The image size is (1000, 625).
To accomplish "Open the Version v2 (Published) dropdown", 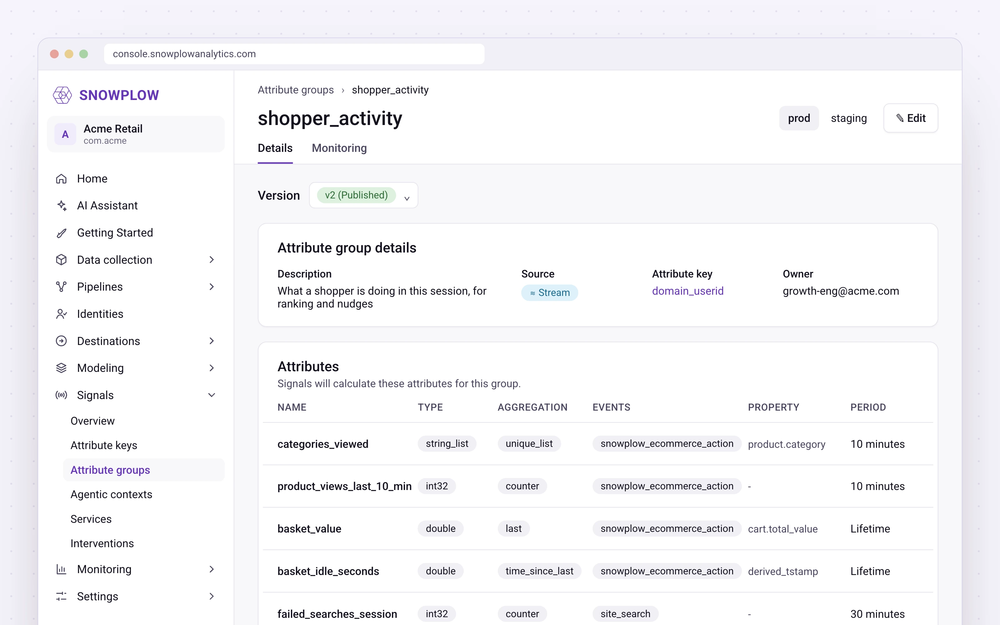I will click(x=363, y=195).
